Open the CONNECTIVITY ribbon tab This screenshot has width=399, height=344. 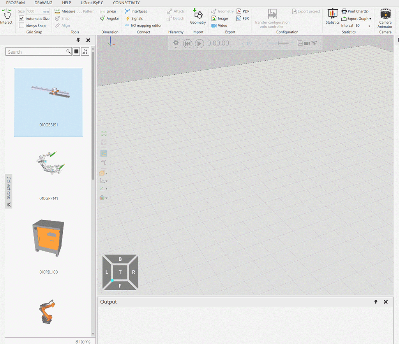pyautogui.click(x=127, y=3)
